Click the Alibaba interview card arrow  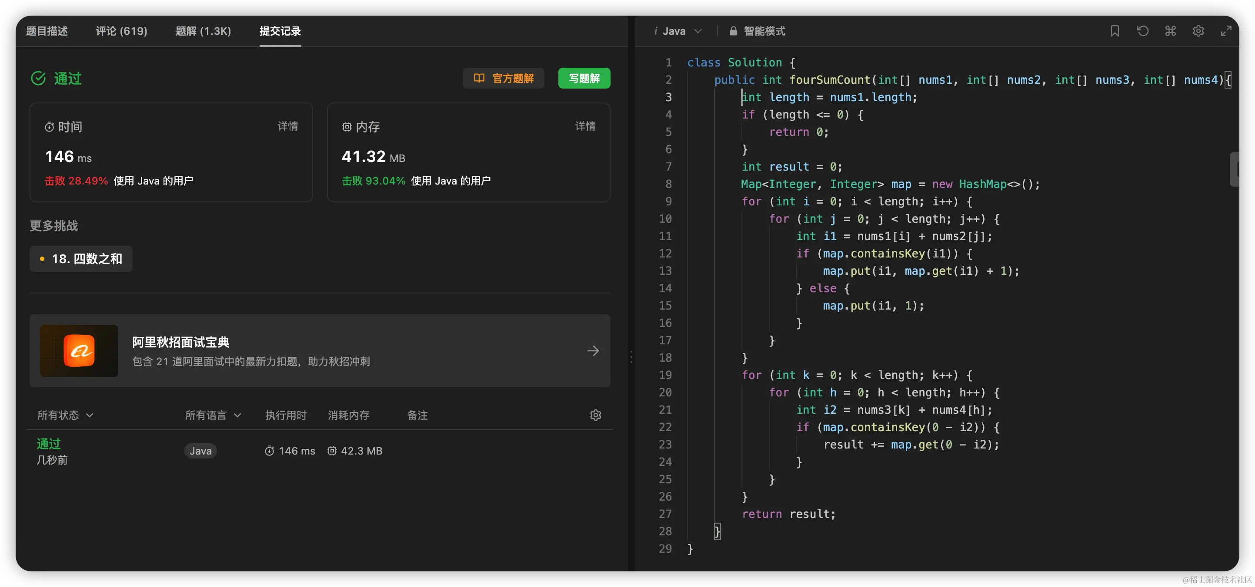pos(592,351)
